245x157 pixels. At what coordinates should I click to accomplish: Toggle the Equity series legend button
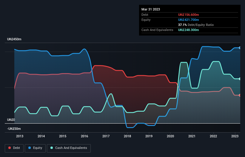35,148
